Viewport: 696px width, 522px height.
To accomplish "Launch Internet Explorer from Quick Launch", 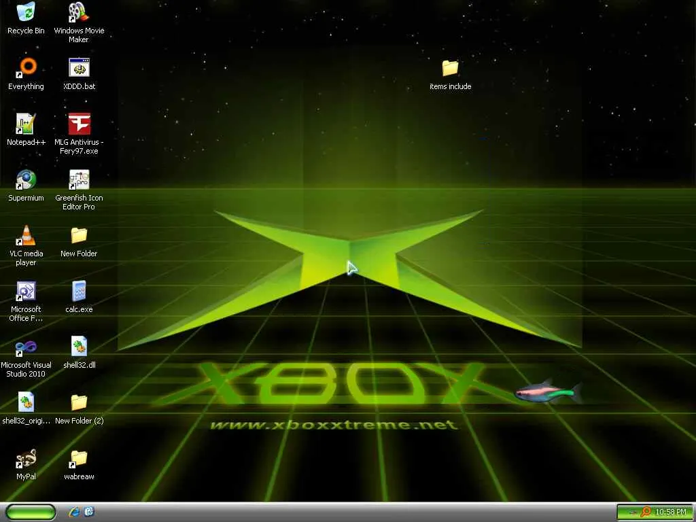I will pyautogui.click(x=74, y=512).
